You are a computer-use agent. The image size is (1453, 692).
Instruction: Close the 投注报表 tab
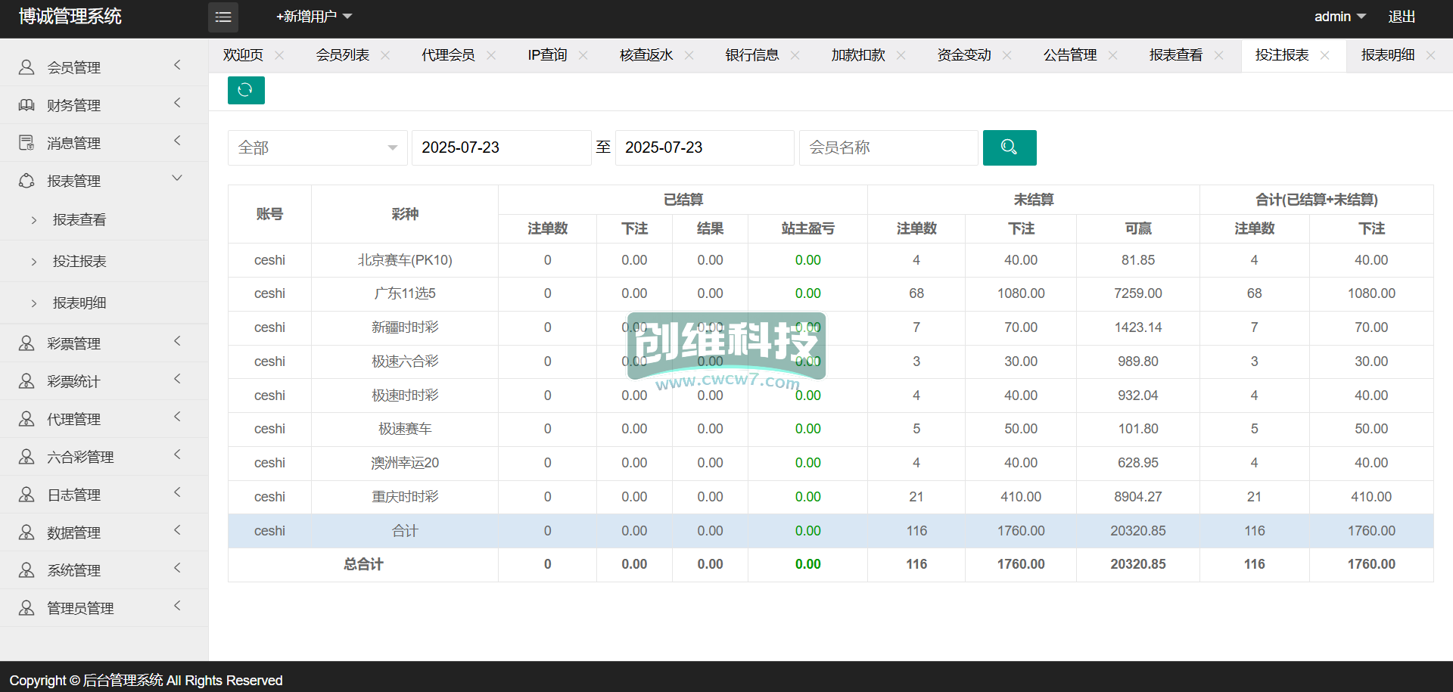pos(1324,55)
